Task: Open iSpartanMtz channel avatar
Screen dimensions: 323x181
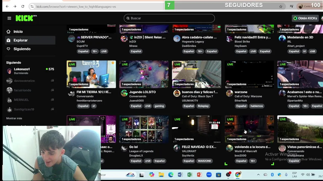Action: (x=282, y=94)
